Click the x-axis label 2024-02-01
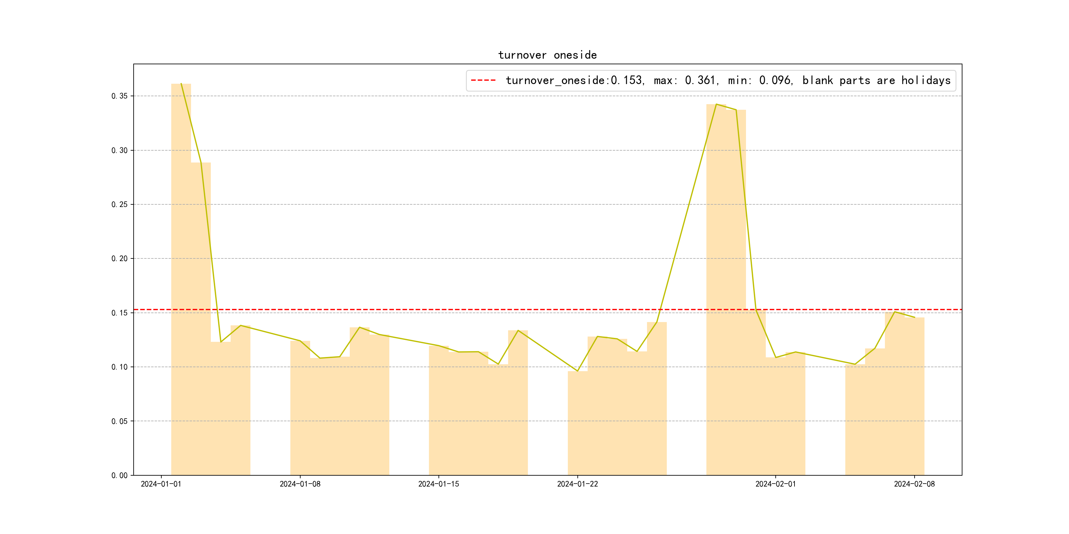Screen dimensions: 1069x534 click(775, 484)
